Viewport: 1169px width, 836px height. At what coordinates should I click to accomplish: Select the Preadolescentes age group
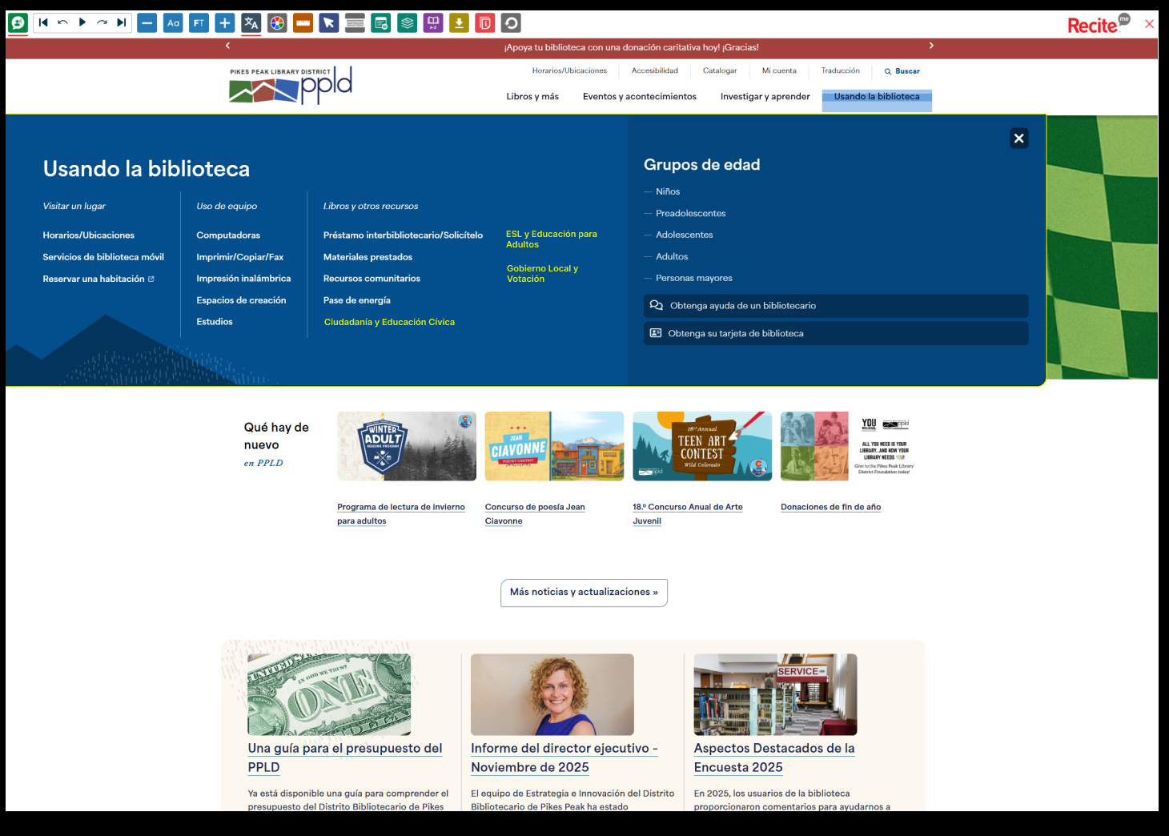click(x=690, y=214)
